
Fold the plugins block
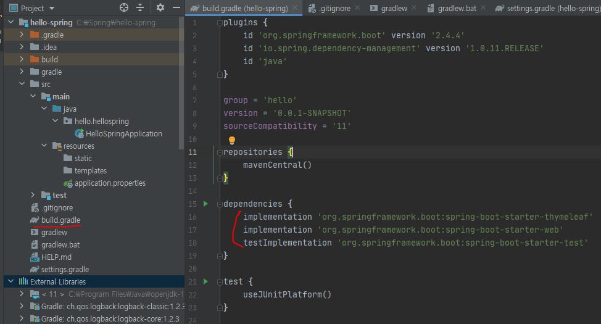pyautogui.click(x=220, y=23)
